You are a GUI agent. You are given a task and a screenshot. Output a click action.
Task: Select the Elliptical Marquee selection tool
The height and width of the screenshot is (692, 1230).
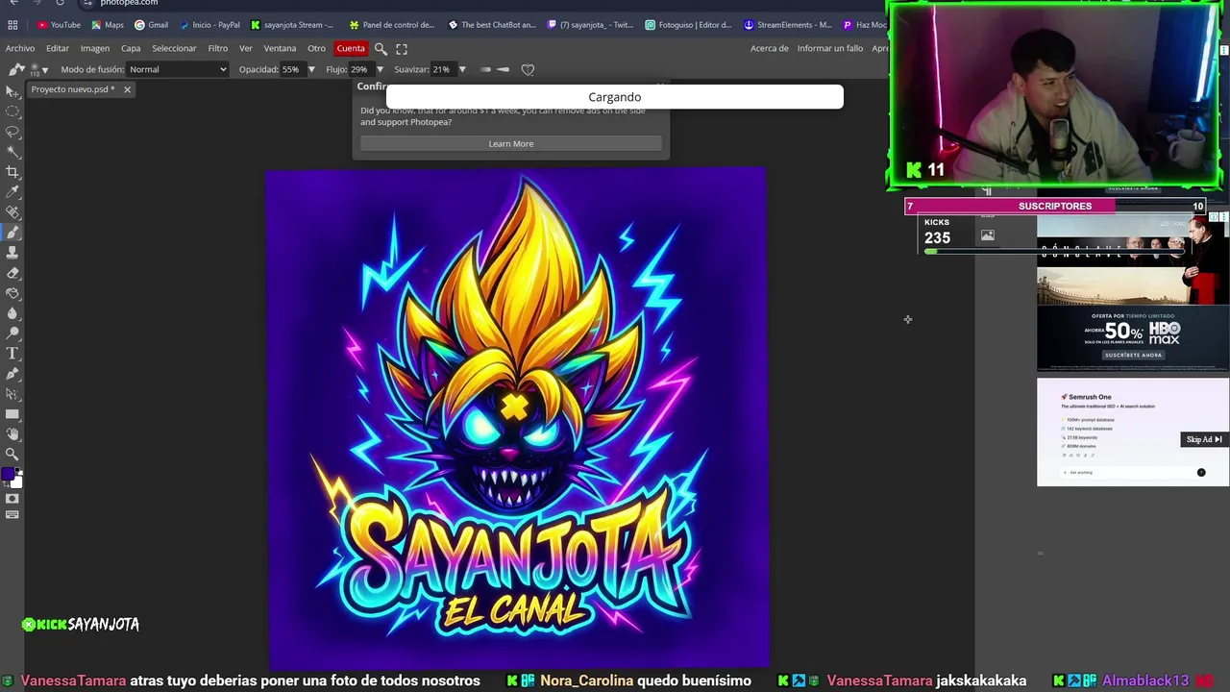click(x=12, y=111)
